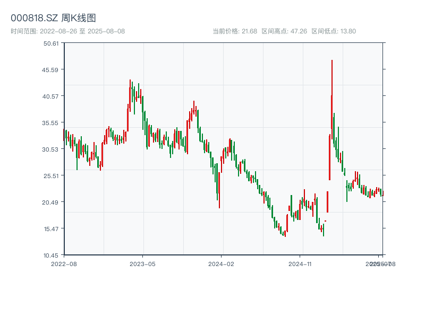The width and height of the screenshot is (425, 318).
Task: Click the 40.57 y-axis label
Action: tap(50, 96)
